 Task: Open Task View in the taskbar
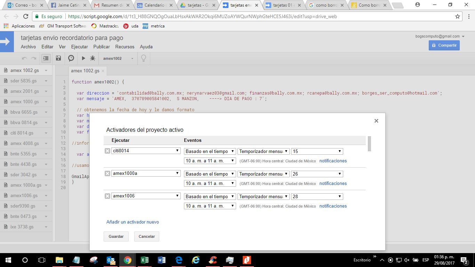pos(42,260)
